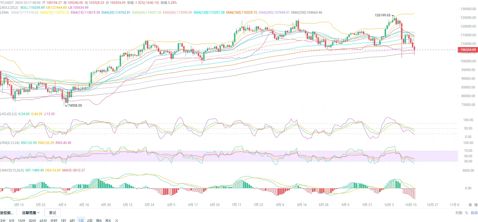This screenshot has height=222, width=478.
Task: Click the 重试 retry button
Action: pyautogui.click(x=53, y=213)
